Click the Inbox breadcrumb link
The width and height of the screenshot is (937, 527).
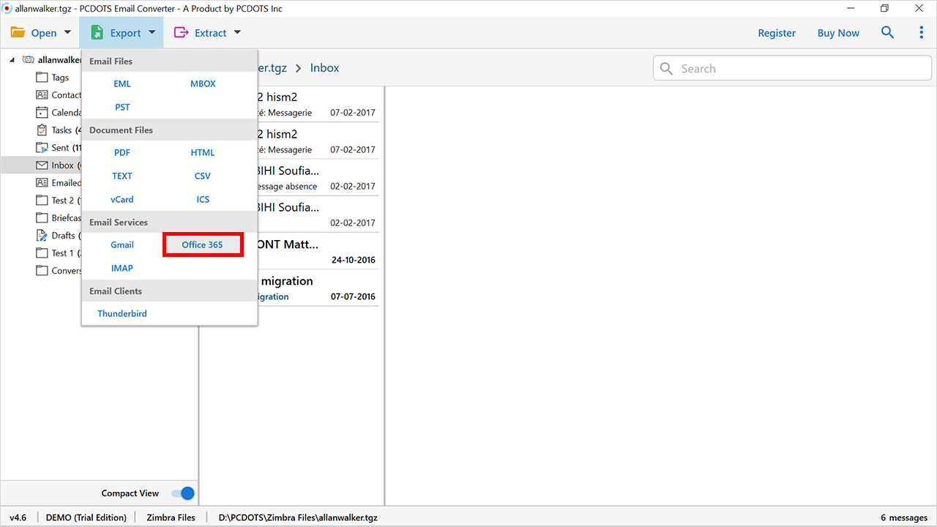coord(324,68)
